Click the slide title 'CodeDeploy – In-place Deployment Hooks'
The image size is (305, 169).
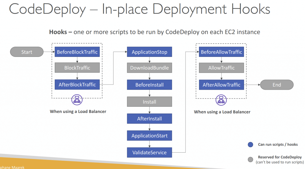point(139,9)
